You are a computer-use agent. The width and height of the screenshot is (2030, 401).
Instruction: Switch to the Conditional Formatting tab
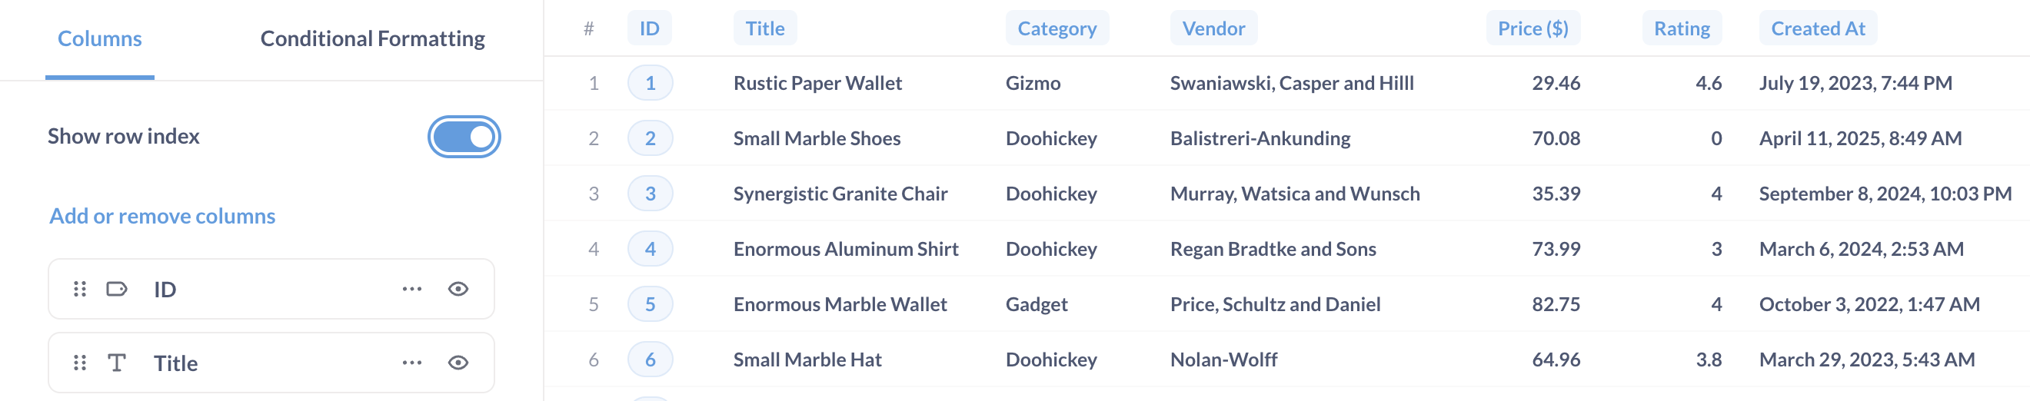coord(372,38)
